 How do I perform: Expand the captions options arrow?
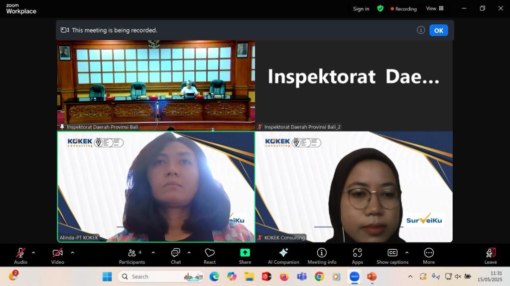(x=407, y=253)
